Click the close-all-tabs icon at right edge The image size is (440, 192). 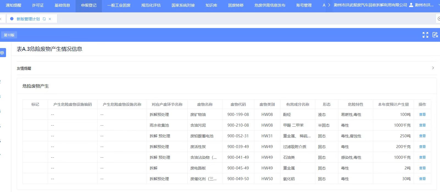(438, 19)
